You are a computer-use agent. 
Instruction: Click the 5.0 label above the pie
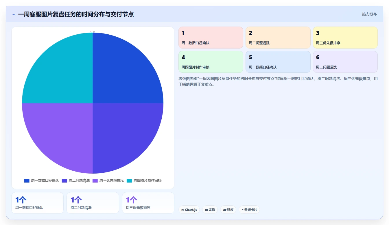pos(93,32)
